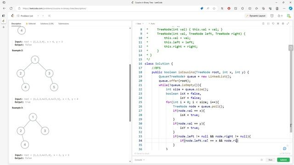Click the small icon left of Run button
The height and width of the screenshot is (165, 294).
261,160
